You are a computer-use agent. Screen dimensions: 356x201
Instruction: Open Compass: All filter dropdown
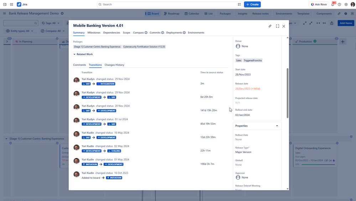[x=53, y=31]
